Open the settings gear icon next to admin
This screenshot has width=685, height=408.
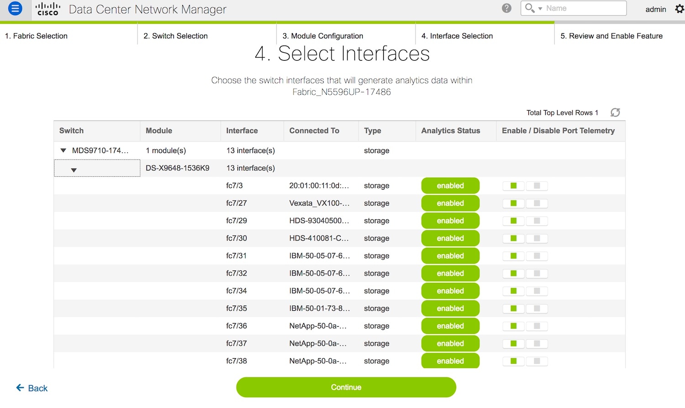(679, 9)
